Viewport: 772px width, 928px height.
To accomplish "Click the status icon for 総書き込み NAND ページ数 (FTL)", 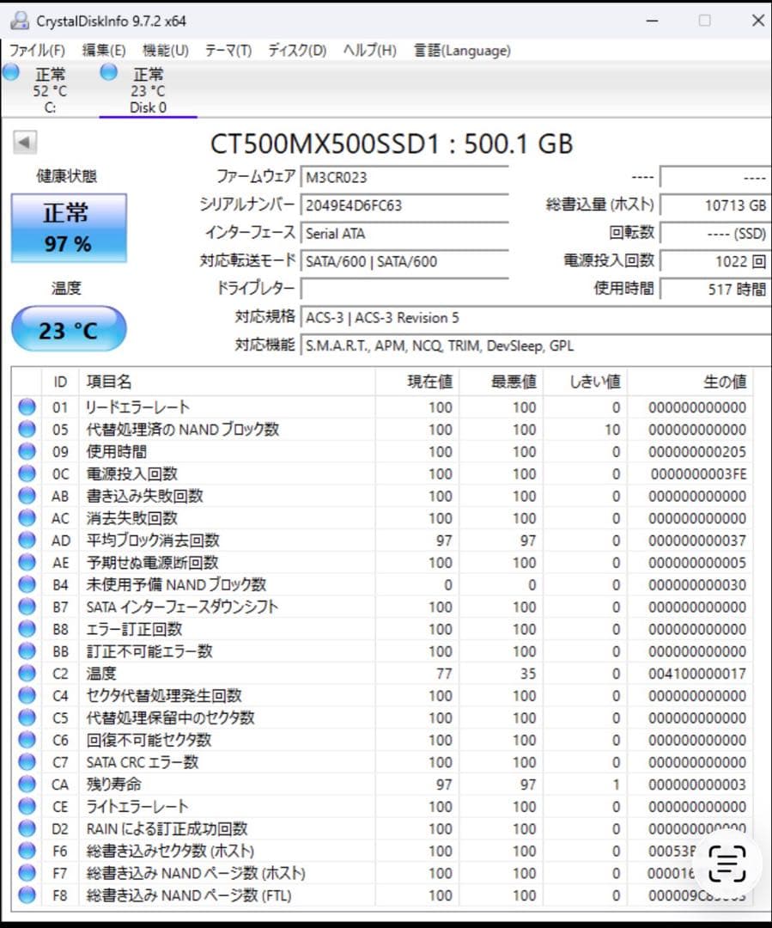I will pos(27,894).
